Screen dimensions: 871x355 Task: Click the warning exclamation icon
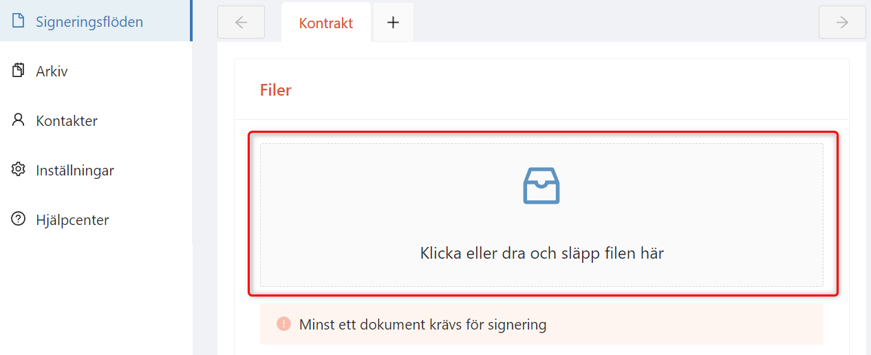pyautogui.click(x=283, y=324)
